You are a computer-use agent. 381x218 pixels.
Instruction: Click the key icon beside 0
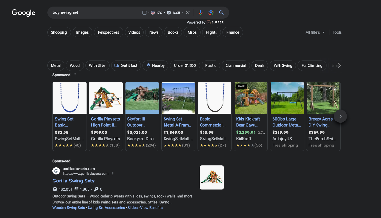click(x=96, y=189)
